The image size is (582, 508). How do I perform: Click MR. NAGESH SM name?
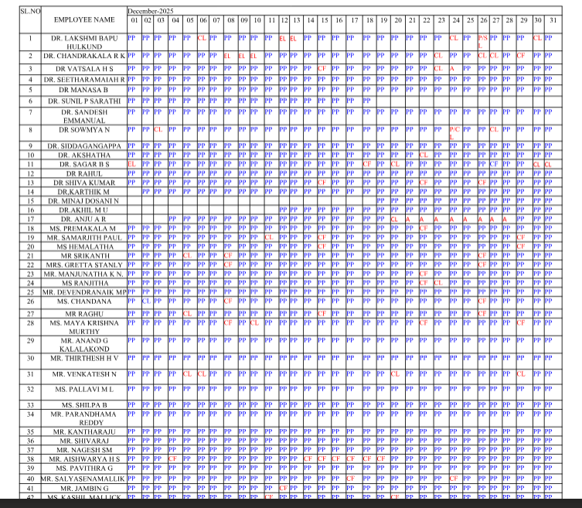(x=84, y=450)
